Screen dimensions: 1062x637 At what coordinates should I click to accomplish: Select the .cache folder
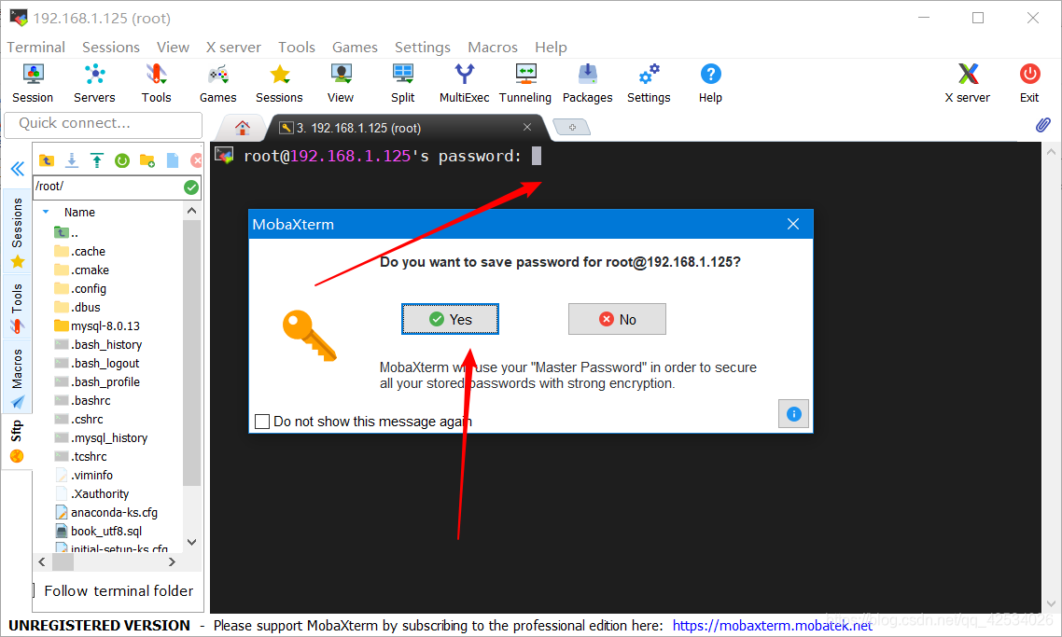[x=88, y=251]
